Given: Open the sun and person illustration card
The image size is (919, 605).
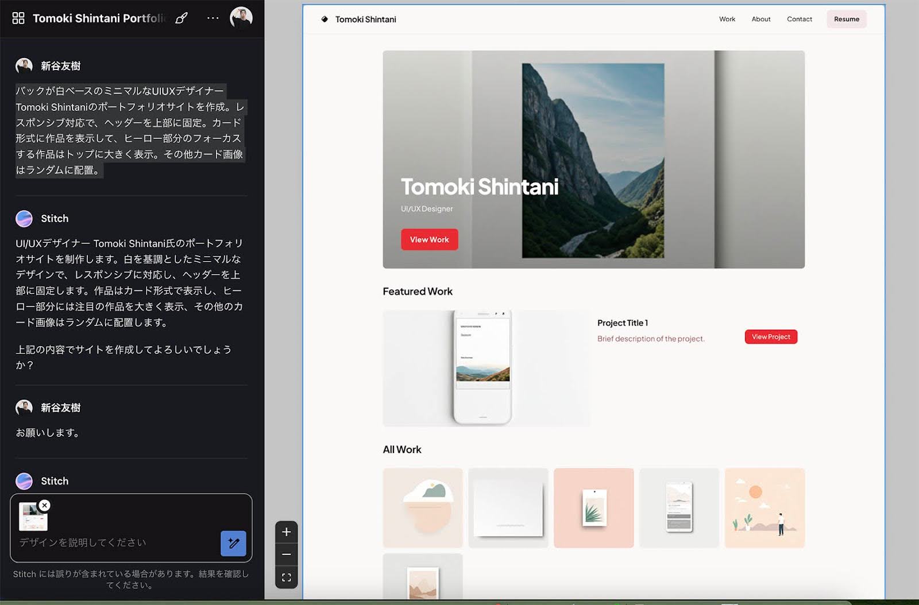Looking at the screenshot, I should 764,508.
